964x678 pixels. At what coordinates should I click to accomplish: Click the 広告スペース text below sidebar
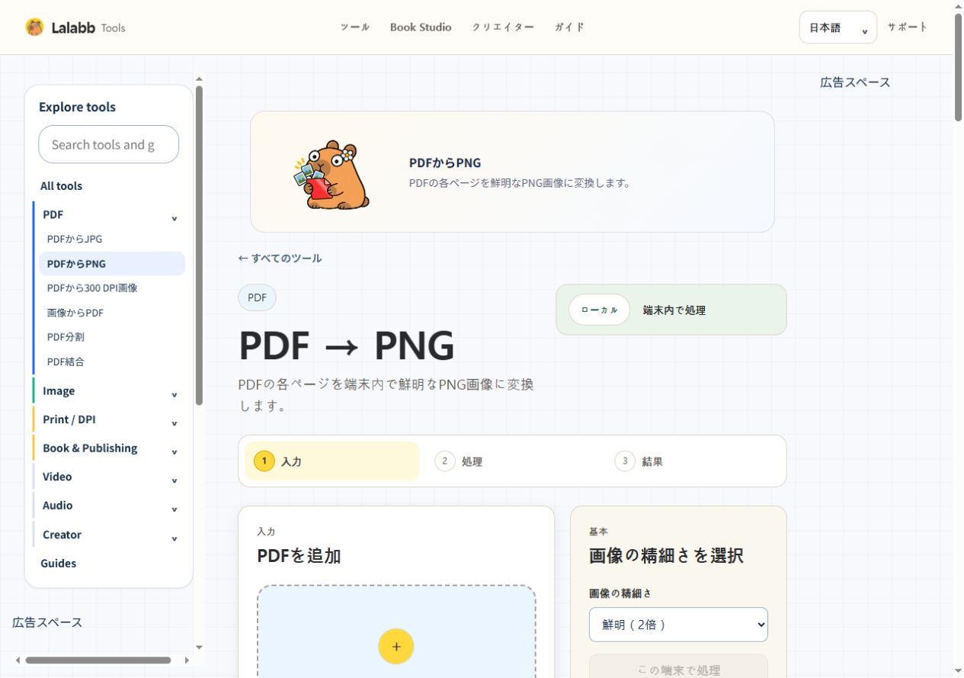click(47, 622)
